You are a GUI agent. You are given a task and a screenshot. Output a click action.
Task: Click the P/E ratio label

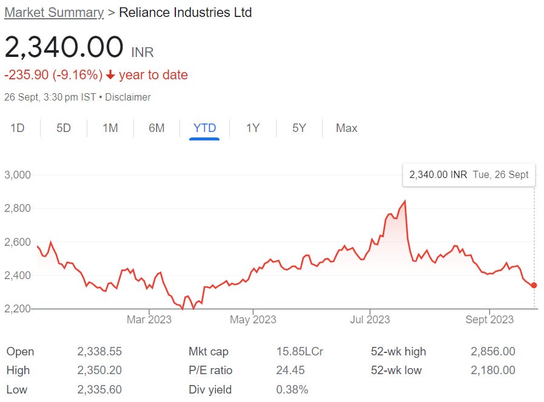(210, 370)
